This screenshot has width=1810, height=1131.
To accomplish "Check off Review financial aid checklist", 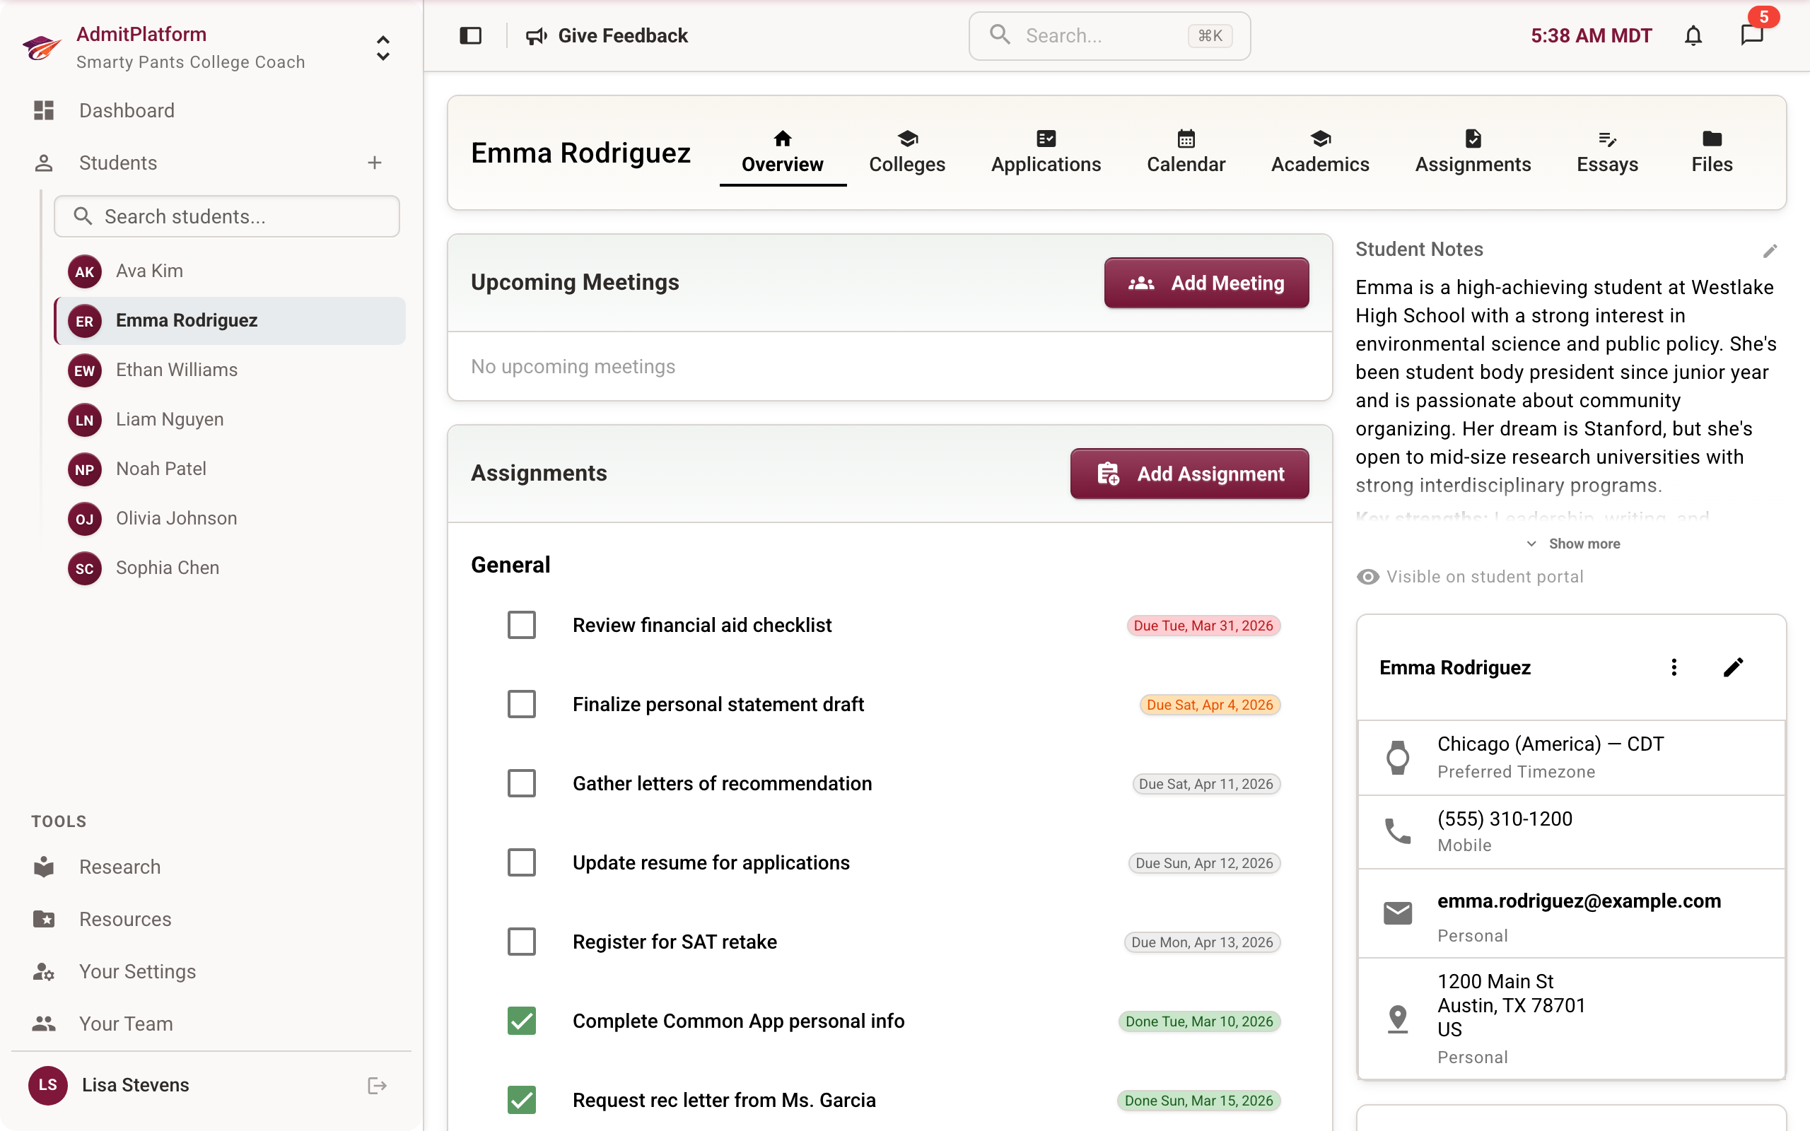I will pos(522,625).
